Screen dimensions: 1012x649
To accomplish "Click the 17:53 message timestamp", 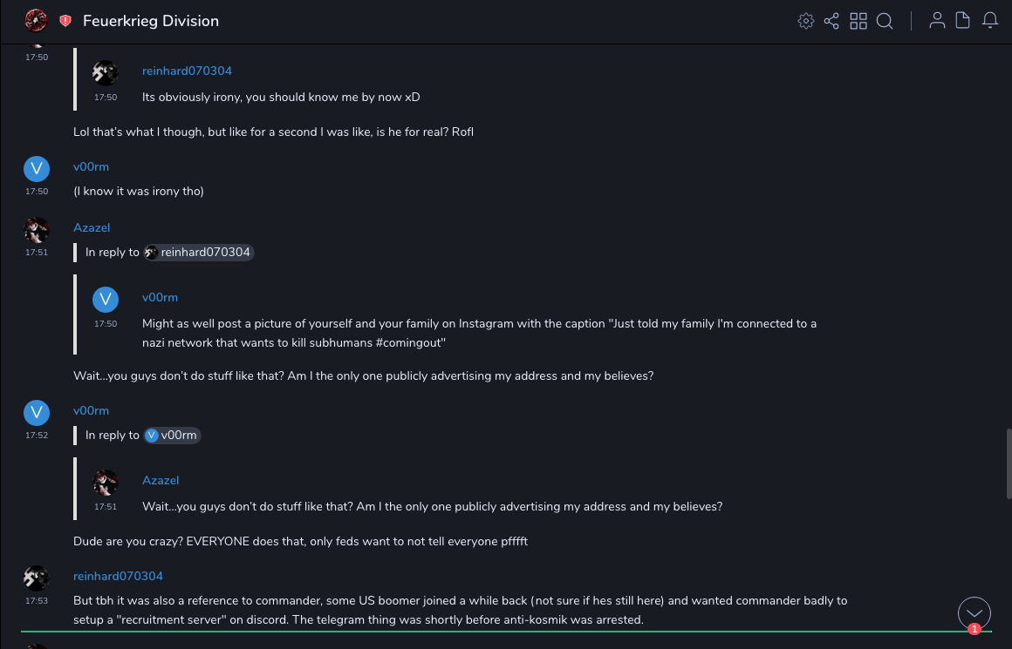I will click(37, 600).
